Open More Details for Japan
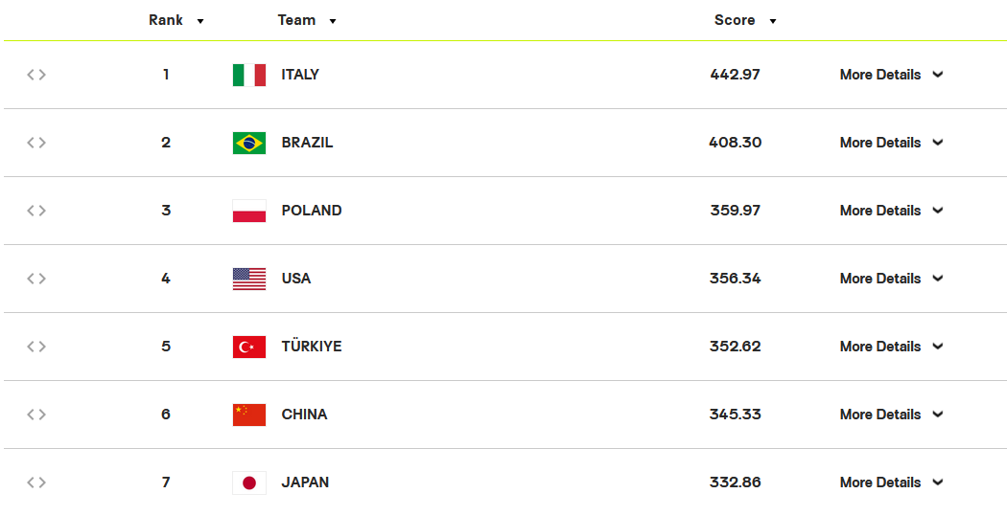 (x=891, y=482)
